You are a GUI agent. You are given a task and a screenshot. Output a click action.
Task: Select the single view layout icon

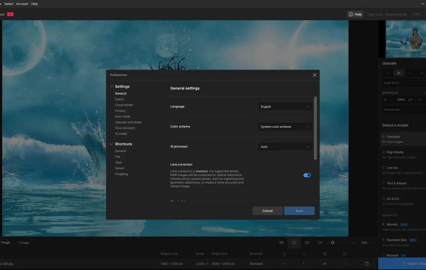[294, 243]
